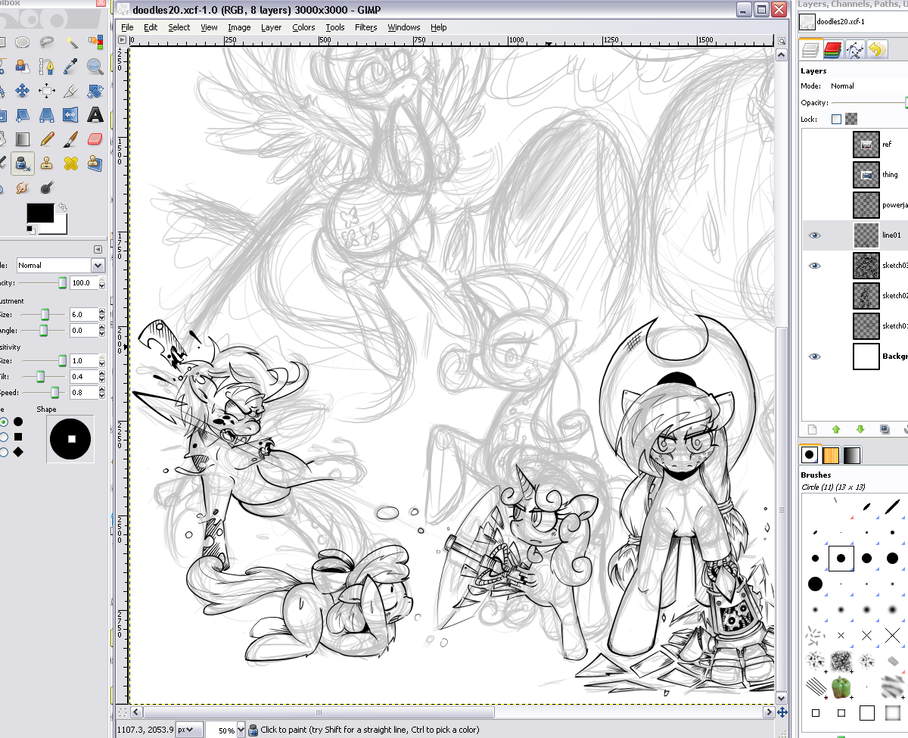
Task: Select the Shear tool
Action: pyautogui.click(x=23, y=115)
